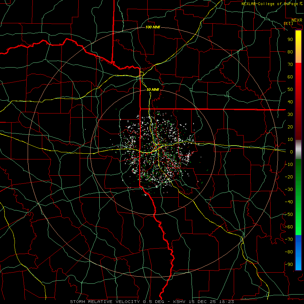Click the "-20" value on the velocity scale

coord(289,177)
